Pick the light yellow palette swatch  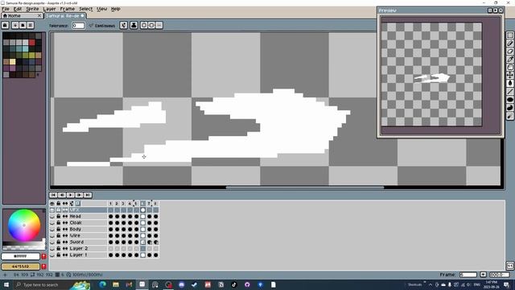[x=13, y=61]
